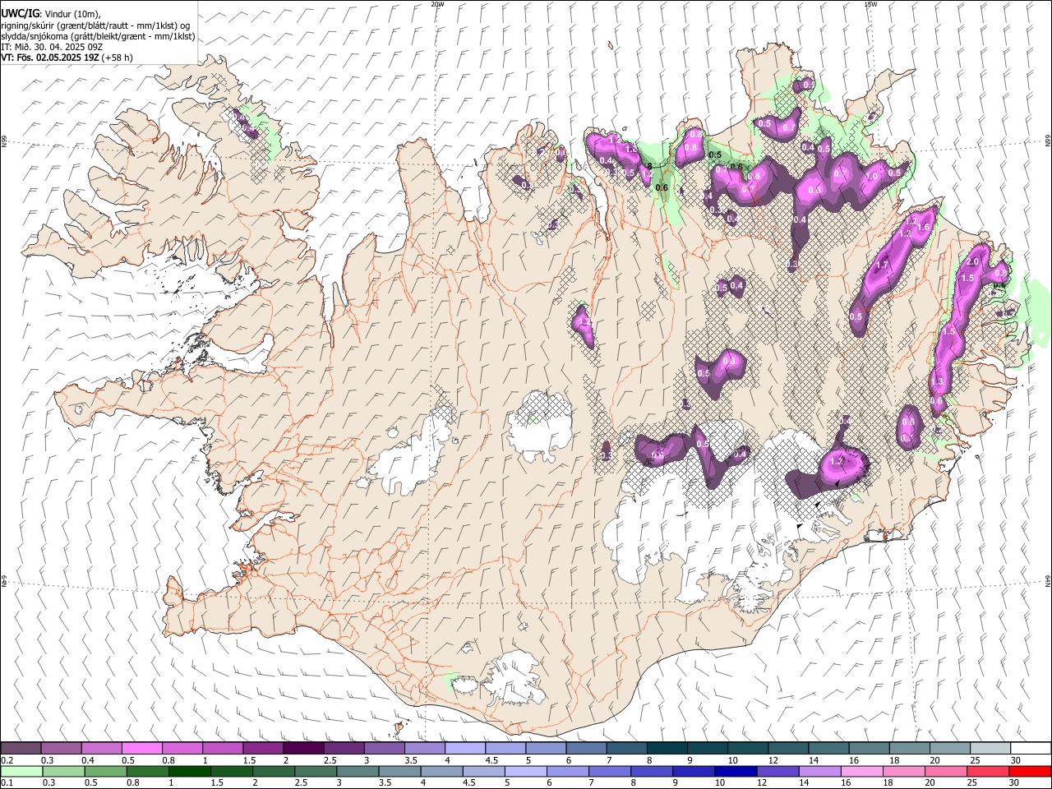The image size is (1052, 789).
Task: Click the '0.2' label in the top legend row
Action: [x=7, y=760]
